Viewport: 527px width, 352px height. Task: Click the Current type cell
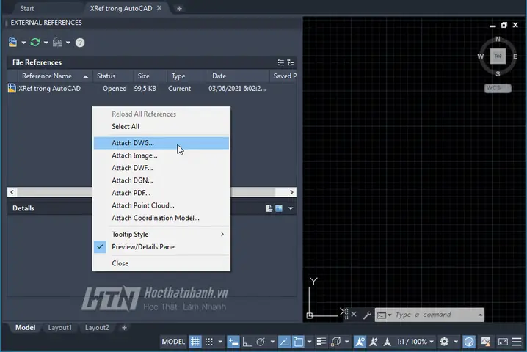(x=180, y=88)
